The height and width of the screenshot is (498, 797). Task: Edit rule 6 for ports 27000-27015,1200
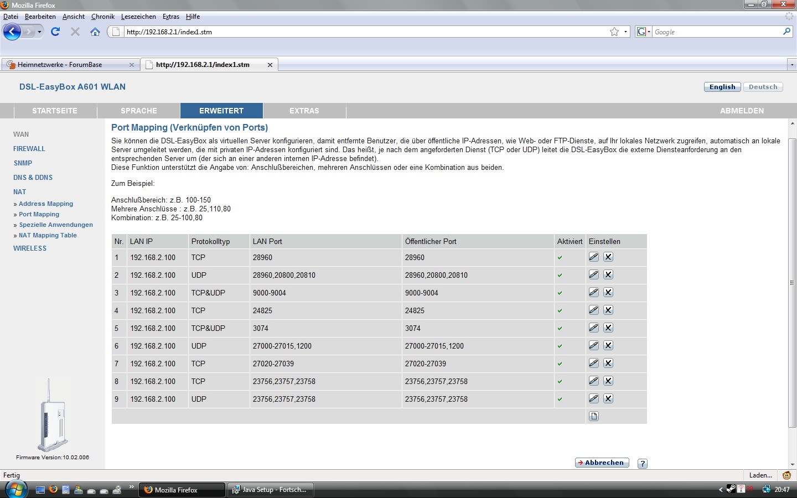[x=594, y=345]
